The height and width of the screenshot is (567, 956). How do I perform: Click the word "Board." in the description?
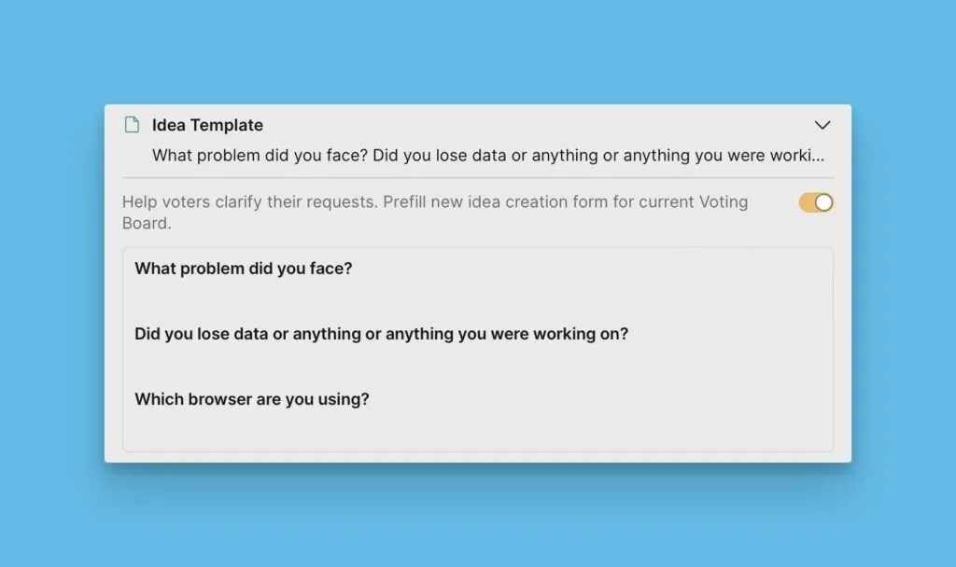pyautogui.click(x=145, y=224)
